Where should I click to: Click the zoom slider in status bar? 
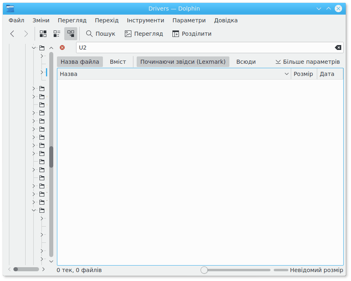236,270
